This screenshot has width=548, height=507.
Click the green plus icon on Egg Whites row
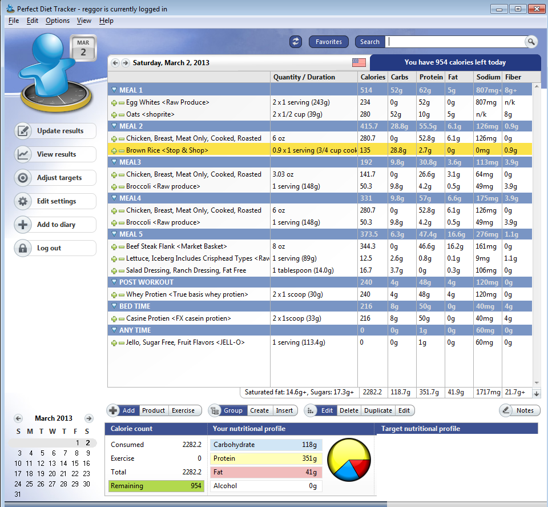114,103
